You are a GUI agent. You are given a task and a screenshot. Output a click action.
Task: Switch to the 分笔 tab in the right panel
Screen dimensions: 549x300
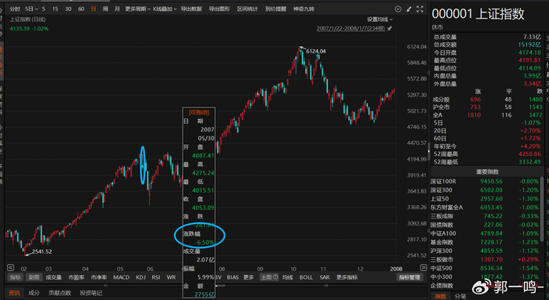click(x=460, y=296)
